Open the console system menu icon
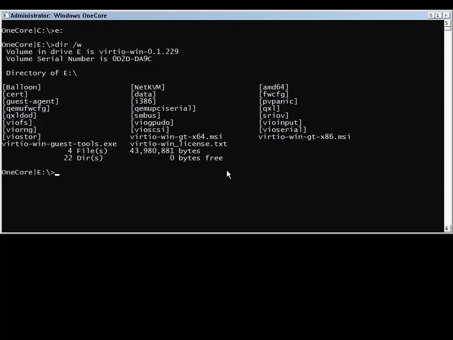Viewport: 453px width, 340px height. (5, 15)
